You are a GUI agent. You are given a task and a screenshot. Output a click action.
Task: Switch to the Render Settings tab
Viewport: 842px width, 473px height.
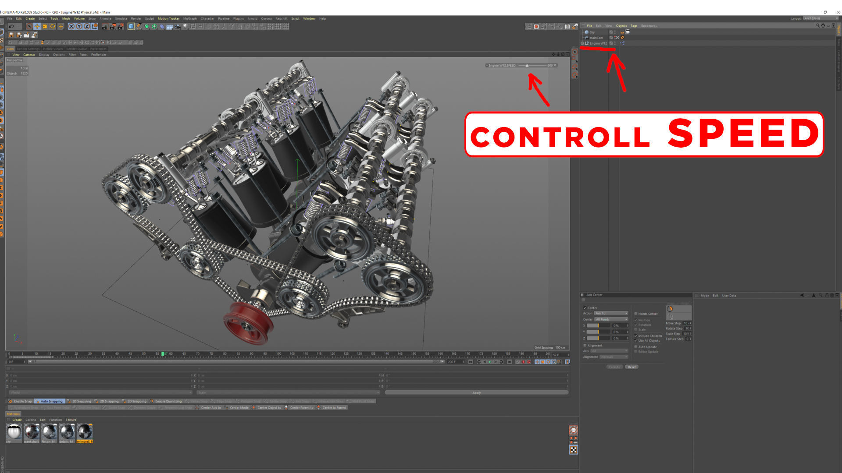click(x=28, y=49)
